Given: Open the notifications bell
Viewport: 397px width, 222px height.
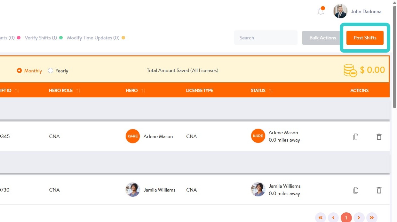Looking at the screenshot, I should pyautogui.click(x=321, y=12).
